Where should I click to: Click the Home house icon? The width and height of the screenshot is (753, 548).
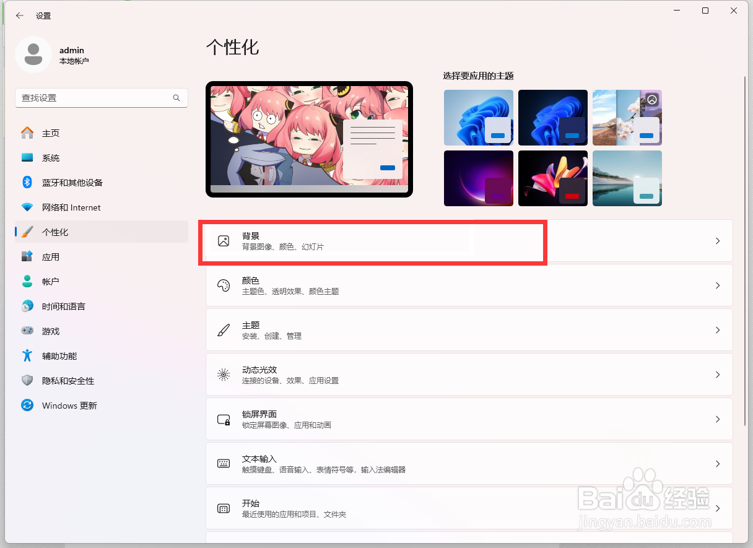point(27,133)
